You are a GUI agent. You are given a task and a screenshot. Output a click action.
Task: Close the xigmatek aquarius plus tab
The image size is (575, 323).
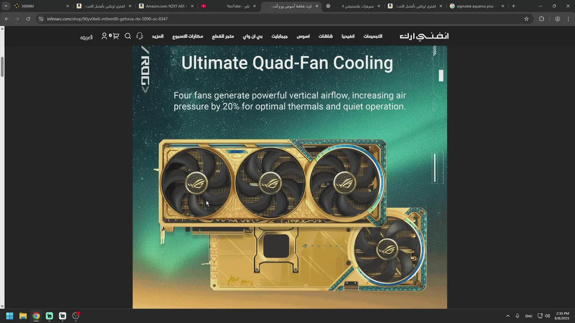click(x=503, y=6)
